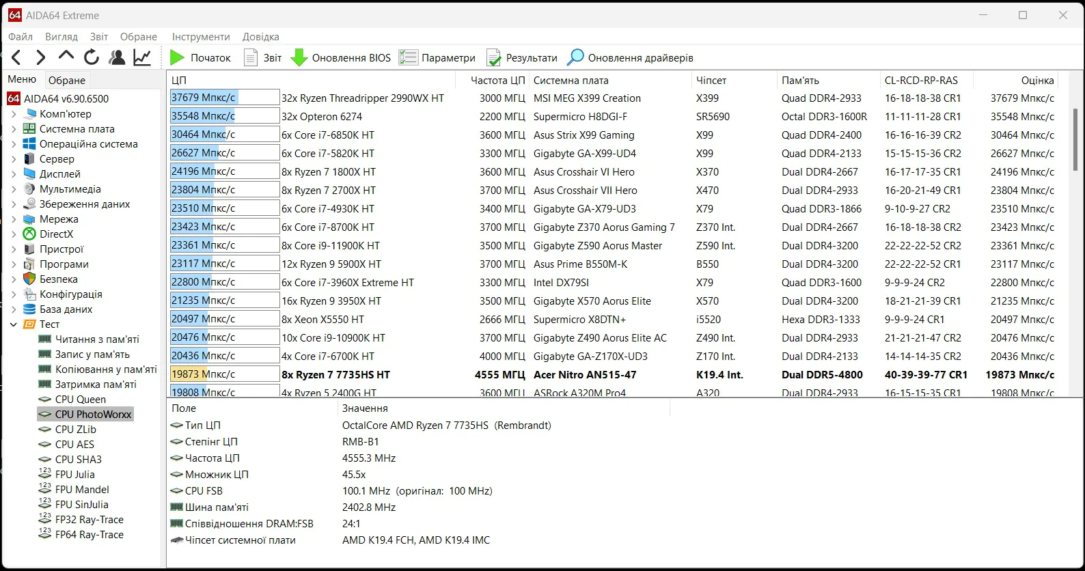Expand the DirectX tree node
The width and height of the screenshot is (1085, 571).
[x=14, y=234]
